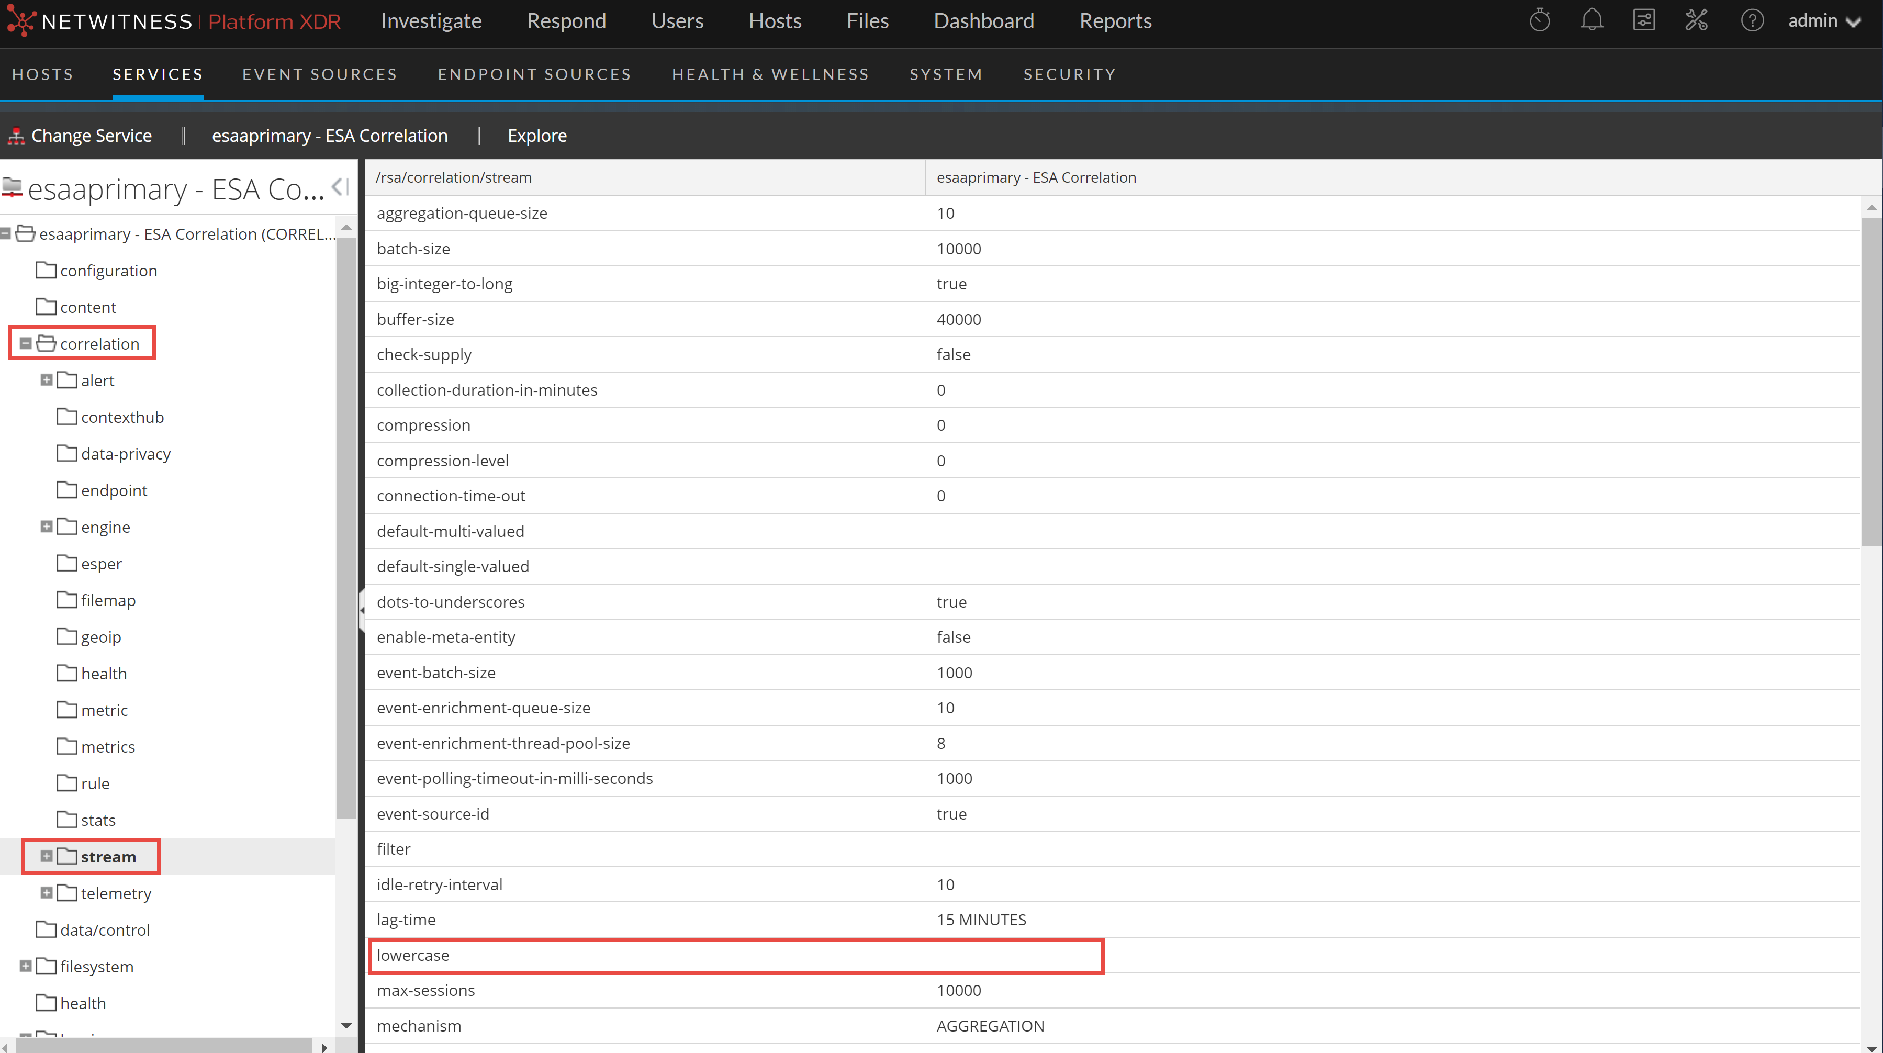Switch to the HOSTS admin tab
Screen dimensions: 1883x1053
42,75
